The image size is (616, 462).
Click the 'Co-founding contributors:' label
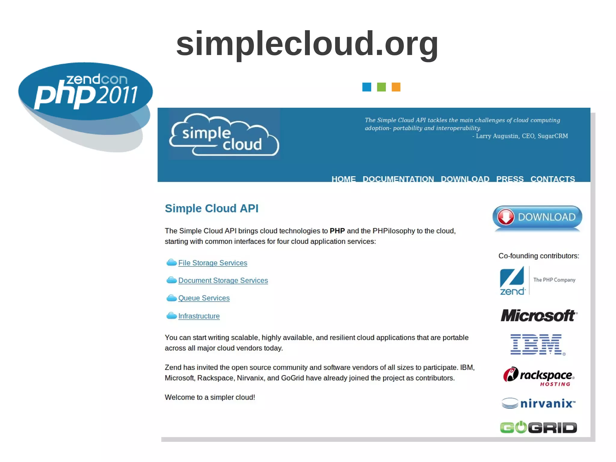539,256
